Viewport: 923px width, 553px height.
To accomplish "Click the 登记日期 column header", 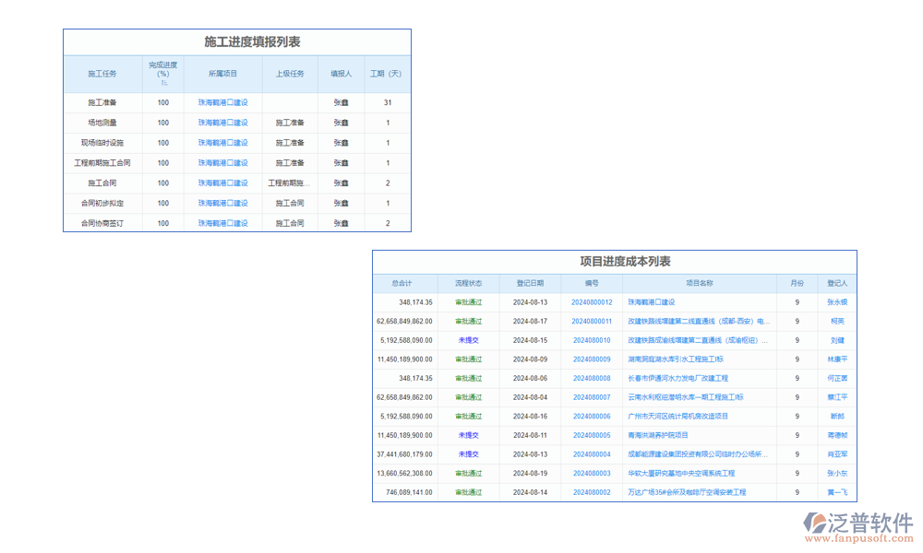I will 532,284.
